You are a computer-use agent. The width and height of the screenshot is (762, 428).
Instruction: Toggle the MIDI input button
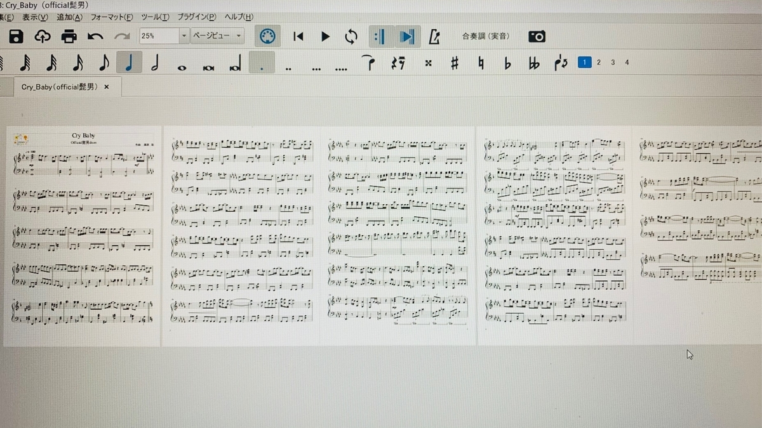pyautogui.click(x=268, y=36)
